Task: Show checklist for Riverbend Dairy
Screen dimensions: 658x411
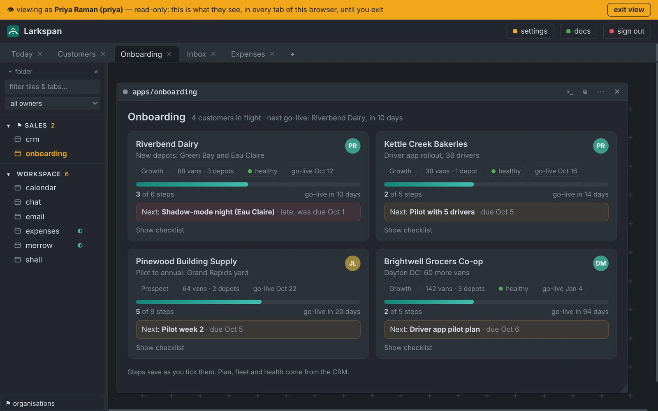Action: 160,230
